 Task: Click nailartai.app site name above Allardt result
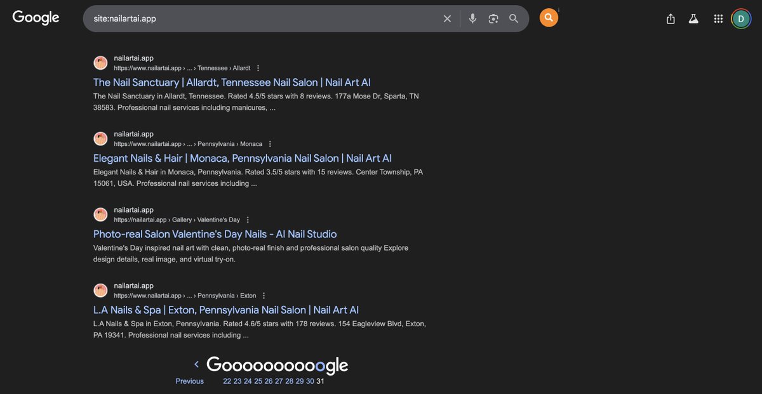click(x=134, y=58)
